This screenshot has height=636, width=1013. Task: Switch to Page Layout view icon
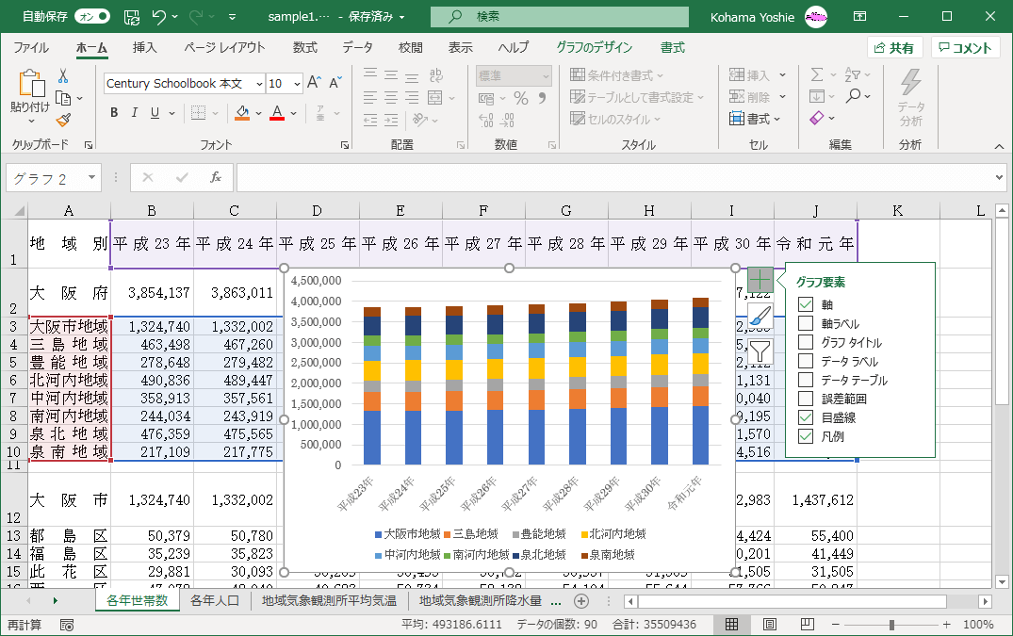(x=769, y=625)
